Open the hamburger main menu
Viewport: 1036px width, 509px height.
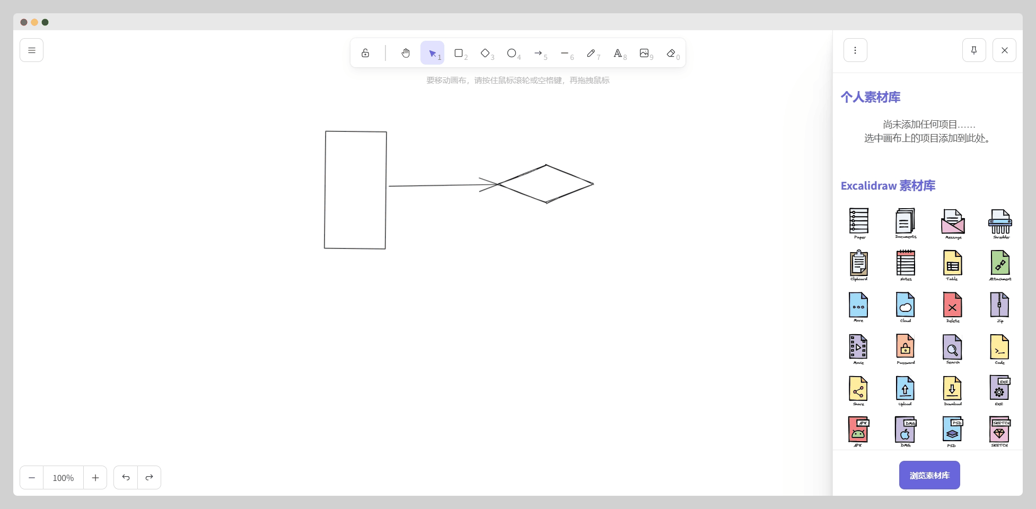32,50
